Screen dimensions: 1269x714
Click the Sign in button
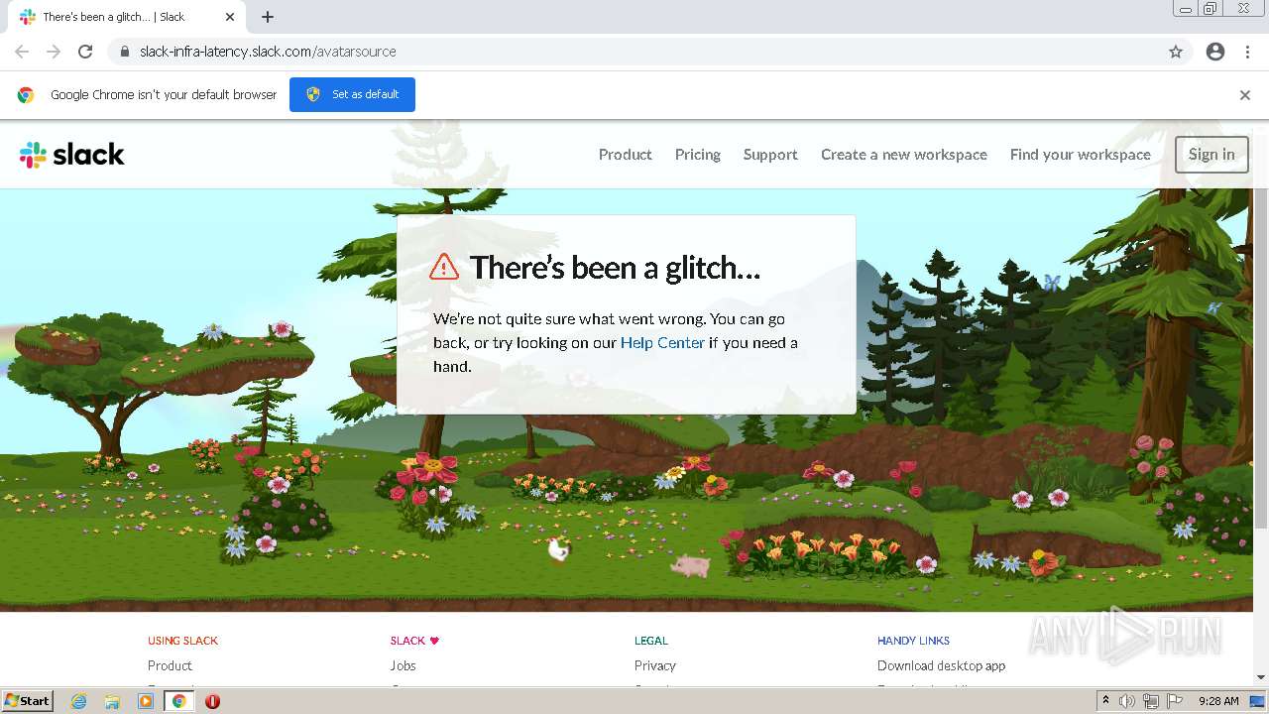[1211, 155]
